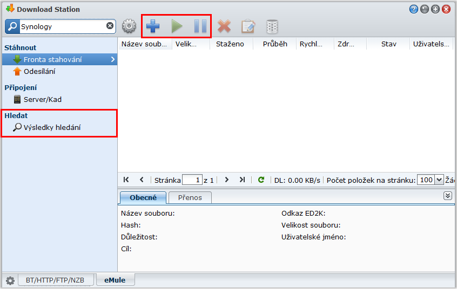
Task: Close the Download Station window
Action: (x=446, y=9)
